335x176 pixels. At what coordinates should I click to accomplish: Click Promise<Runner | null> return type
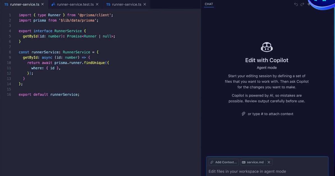click(x=90, y=36)
